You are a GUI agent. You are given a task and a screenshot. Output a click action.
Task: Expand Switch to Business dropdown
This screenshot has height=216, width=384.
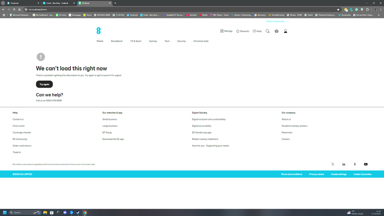[x=277, y=21]
